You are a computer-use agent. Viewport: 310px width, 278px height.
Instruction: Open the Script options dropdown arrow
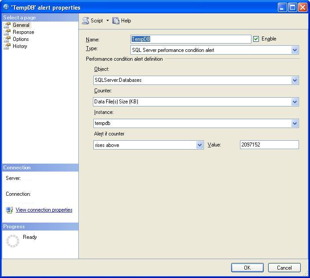tap(107, 21)
